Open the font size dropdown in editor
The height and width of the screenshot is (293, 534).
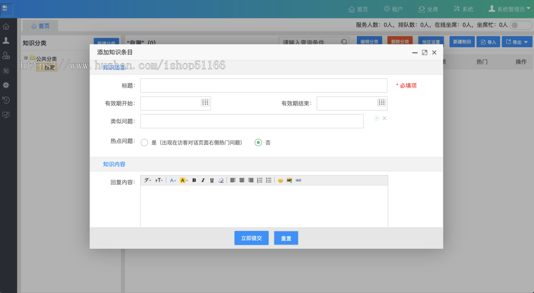(159, 180)
